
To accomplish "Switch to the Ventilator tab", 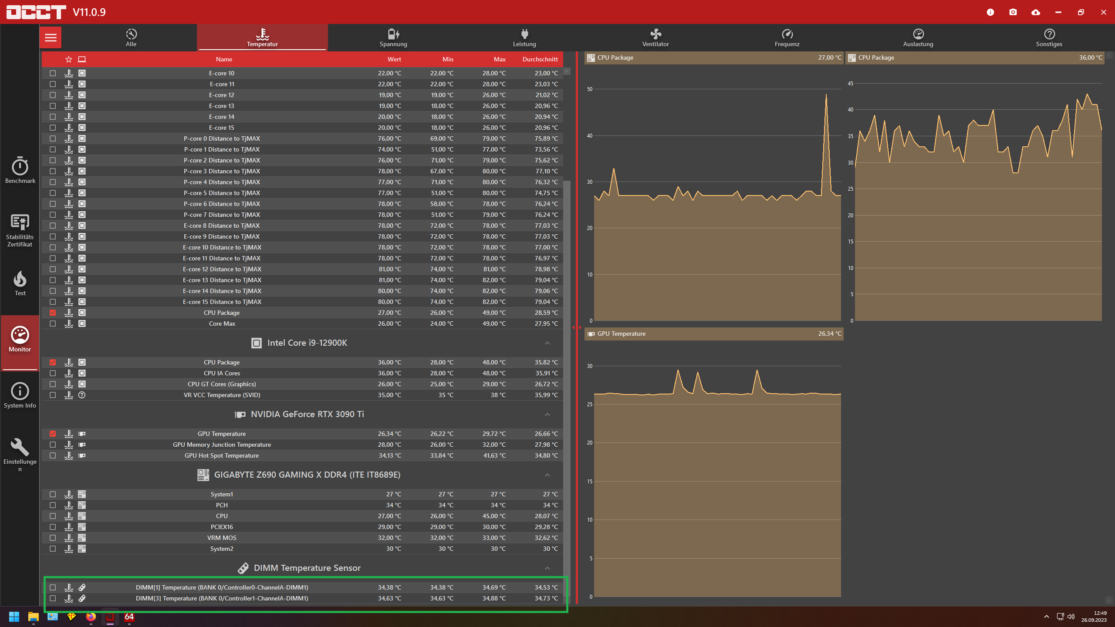I will pos(655,37).
